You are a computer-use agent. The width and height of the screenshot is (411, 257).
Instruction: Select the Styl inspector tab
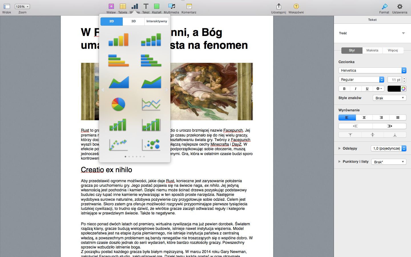[352, 50]
